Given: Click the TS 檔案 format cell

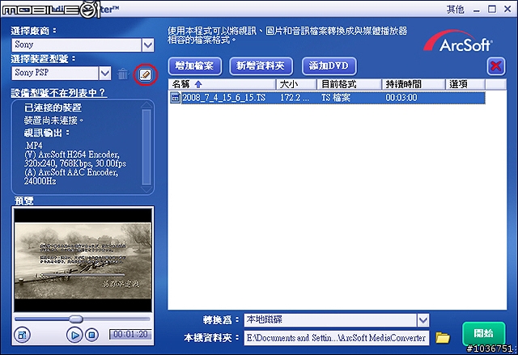Looking at the screenshot, I should pos(336,98).
